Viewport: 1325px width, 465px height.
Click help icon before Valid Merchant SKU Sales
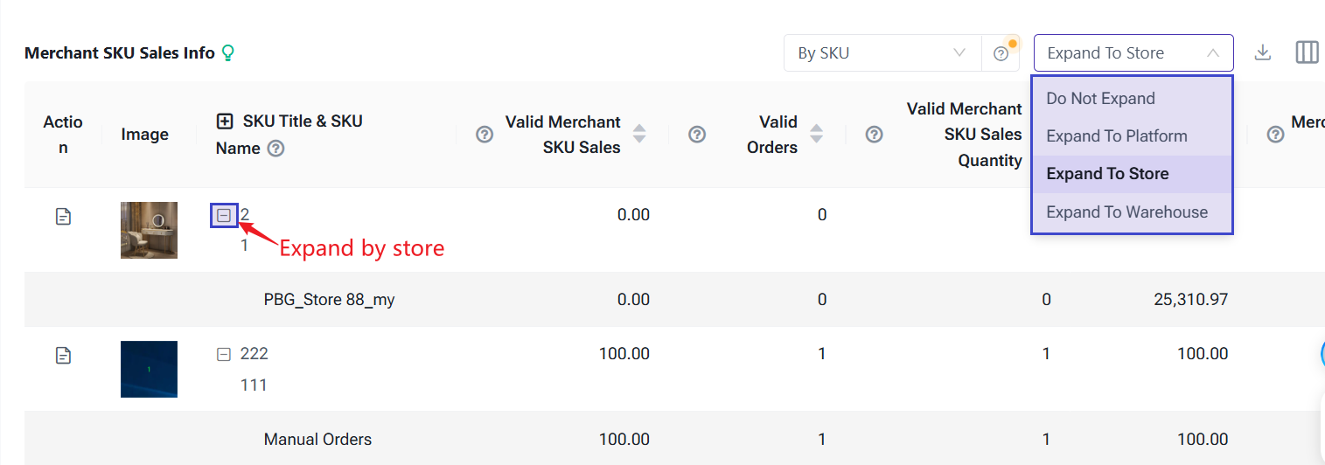tap(485, 135)
